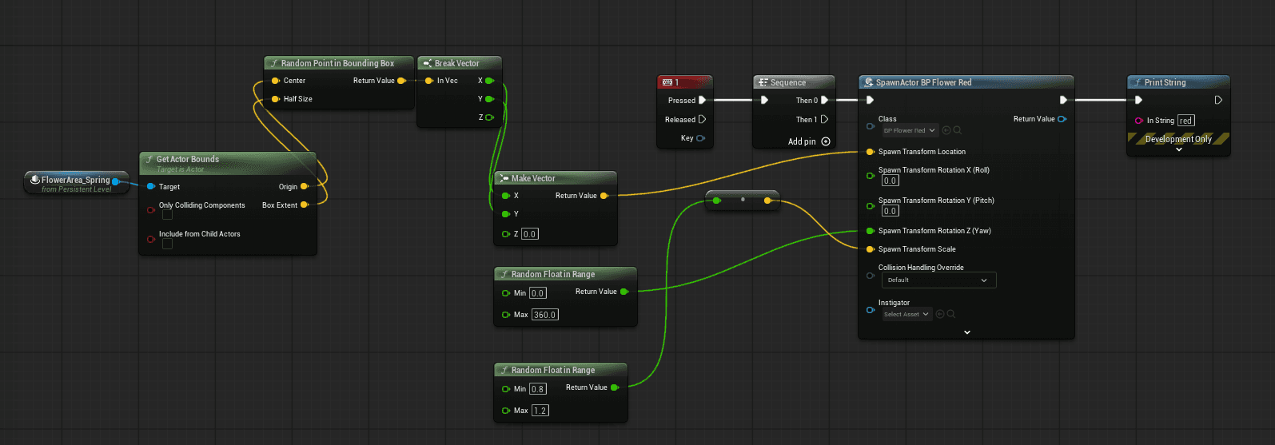This screenshot has width=1275, height=445.
Task: Expand SpawnActor node advanced pins chevron
Action: tap(966, 332)
